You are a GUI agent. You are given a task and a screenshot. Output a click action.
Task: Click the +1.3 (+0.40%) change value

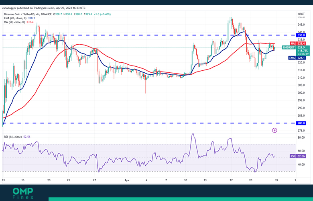pos(102,14)
